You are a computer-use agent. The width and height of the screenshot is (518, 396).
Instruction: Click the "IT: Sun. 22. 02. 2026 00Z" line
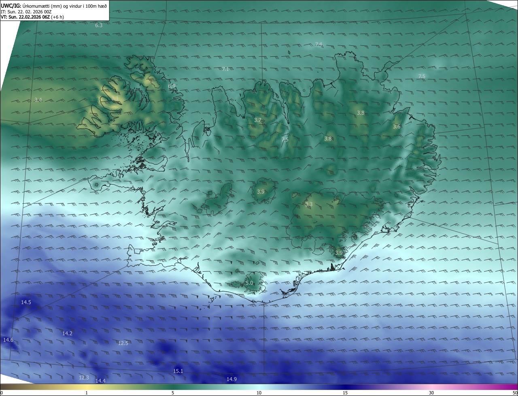(x=26, y=12)
